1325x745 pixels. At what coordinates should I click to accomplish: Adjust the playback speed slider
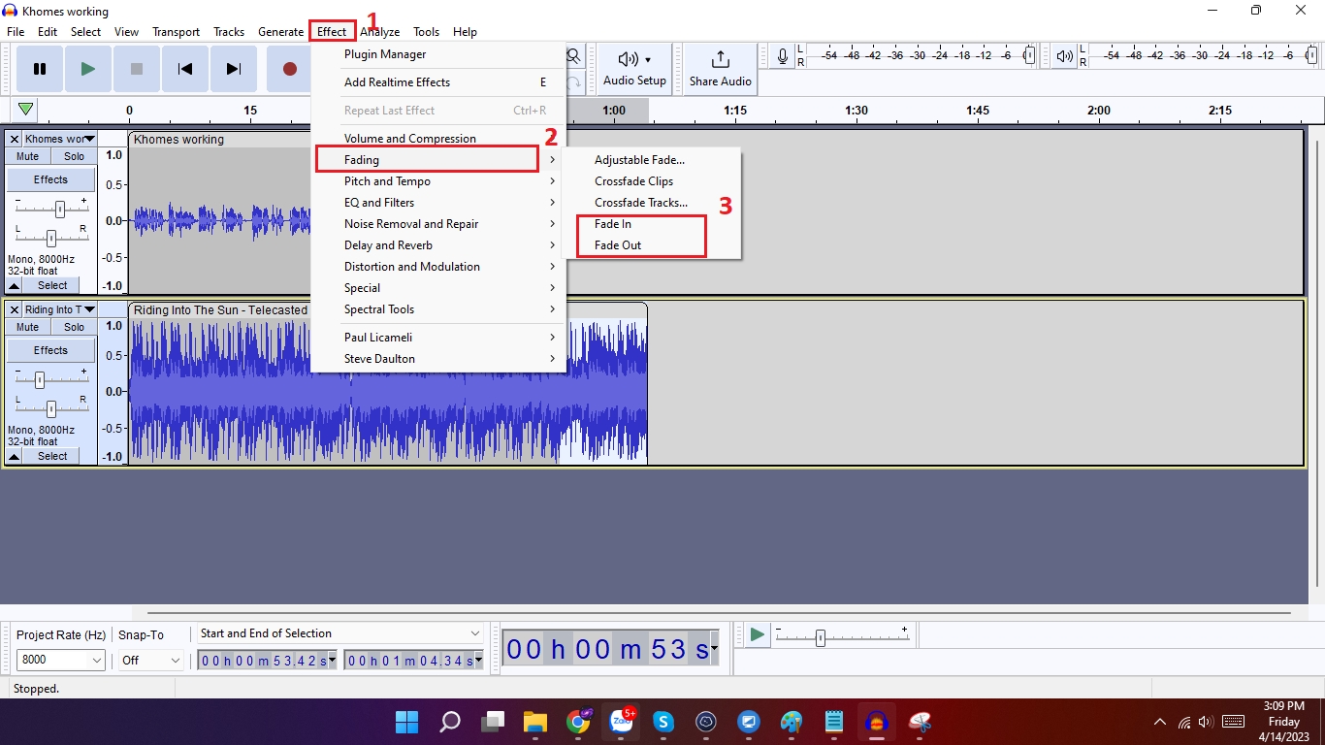coord(821,638)
